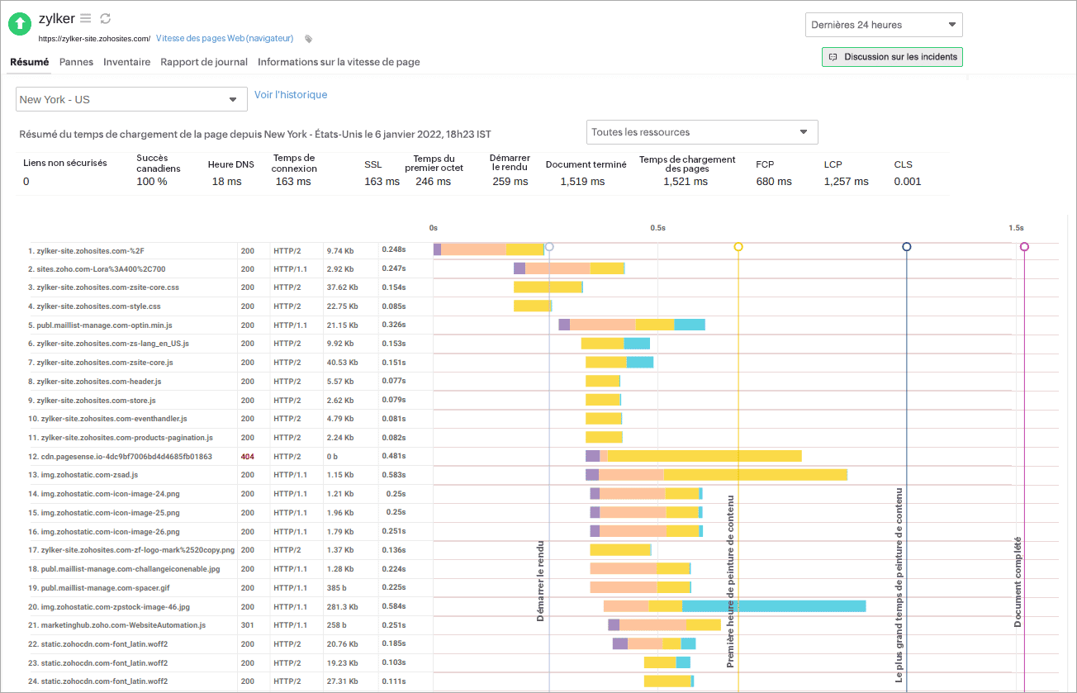Open the Informations sur la vitesse de page tab

(339, 62)
